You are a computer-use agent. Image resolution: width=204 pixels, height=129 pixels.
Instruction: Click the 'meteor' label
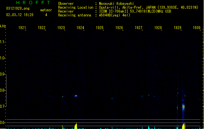pos(46,10)
